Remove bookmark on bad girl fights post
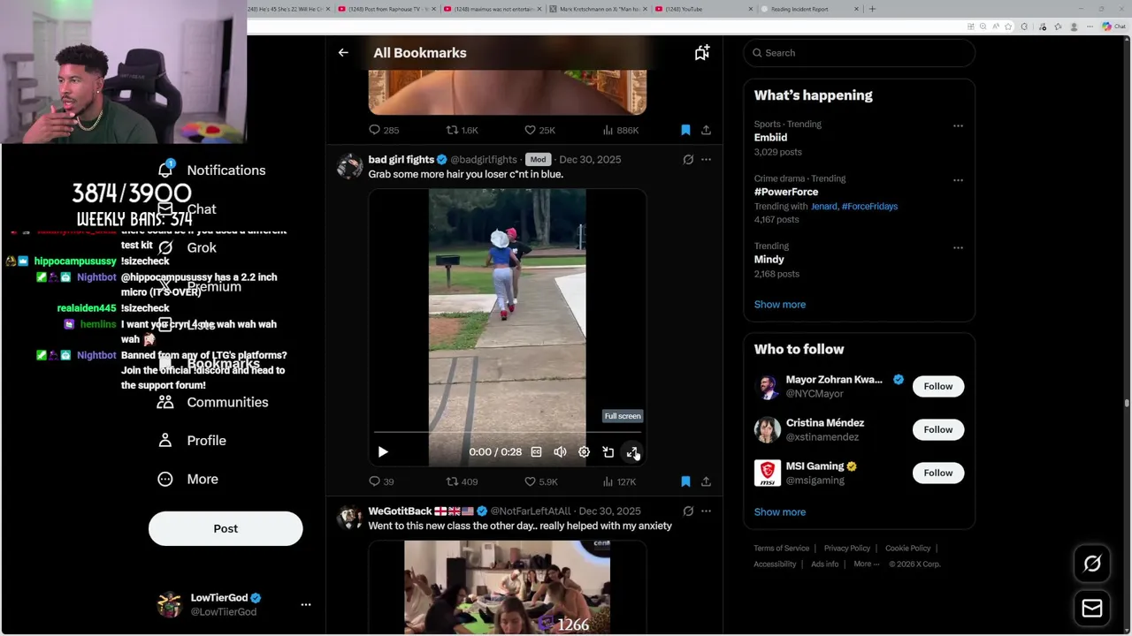Viewport: 1132px width, 636px height. click(685, 481)
